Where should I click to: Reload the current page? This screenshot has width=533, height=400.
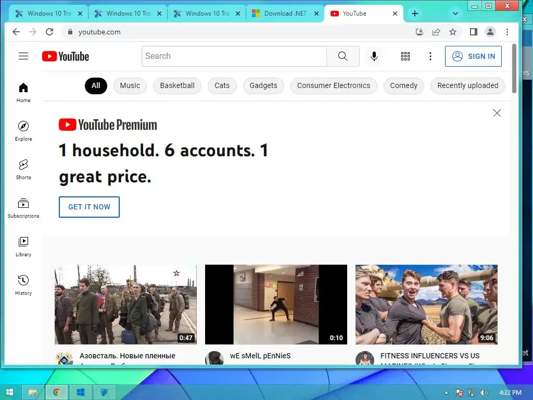[x=49, y=32]
